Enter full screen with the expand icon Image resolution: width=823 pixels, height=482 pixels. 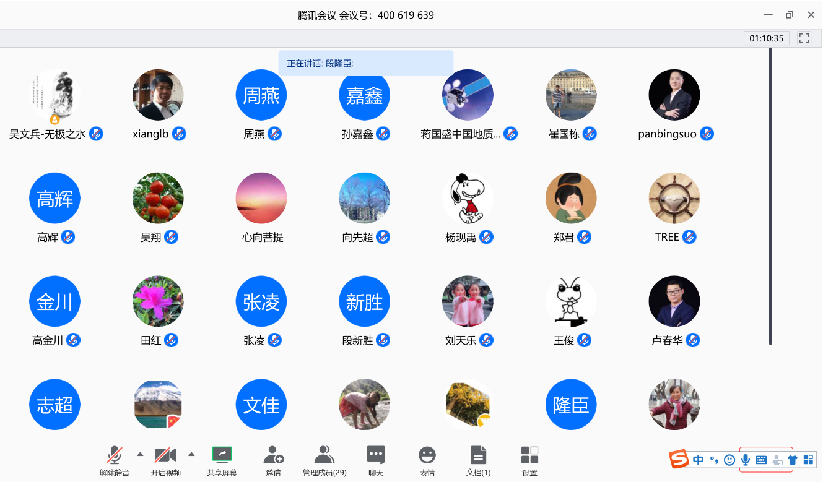click(804, 38)
